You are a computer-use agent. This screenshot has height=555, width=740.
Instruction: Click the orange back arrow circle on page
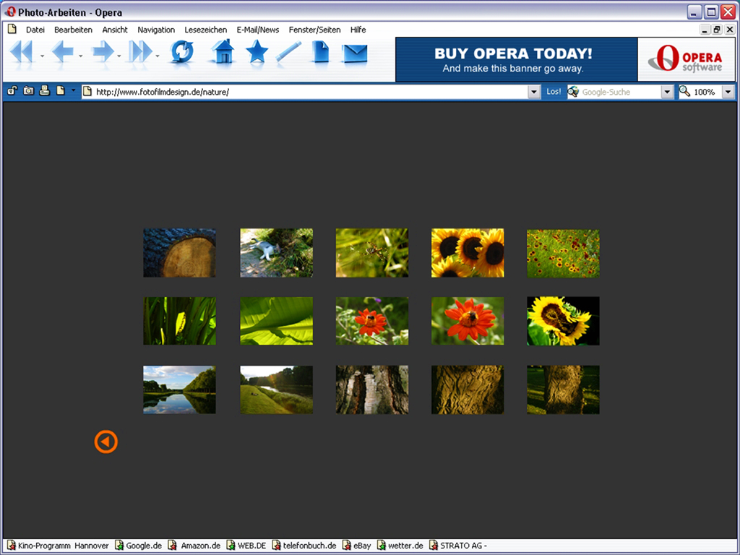[106, 442]
